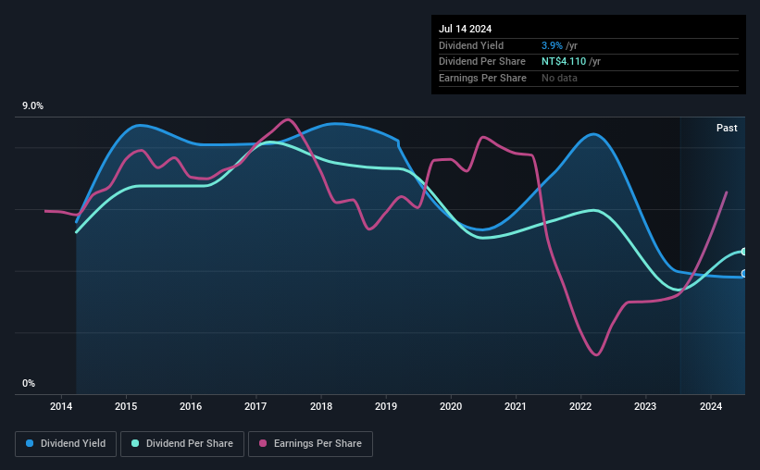Click the 2021 x-axis label
This screenshot has height=470, width=760.
[516, 406]
